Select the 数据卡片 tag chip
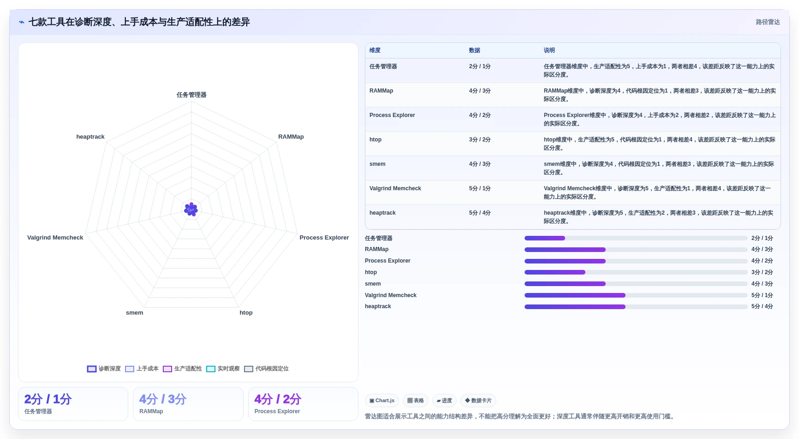Viewport: 799px width, 439px height. coord(478,401)
